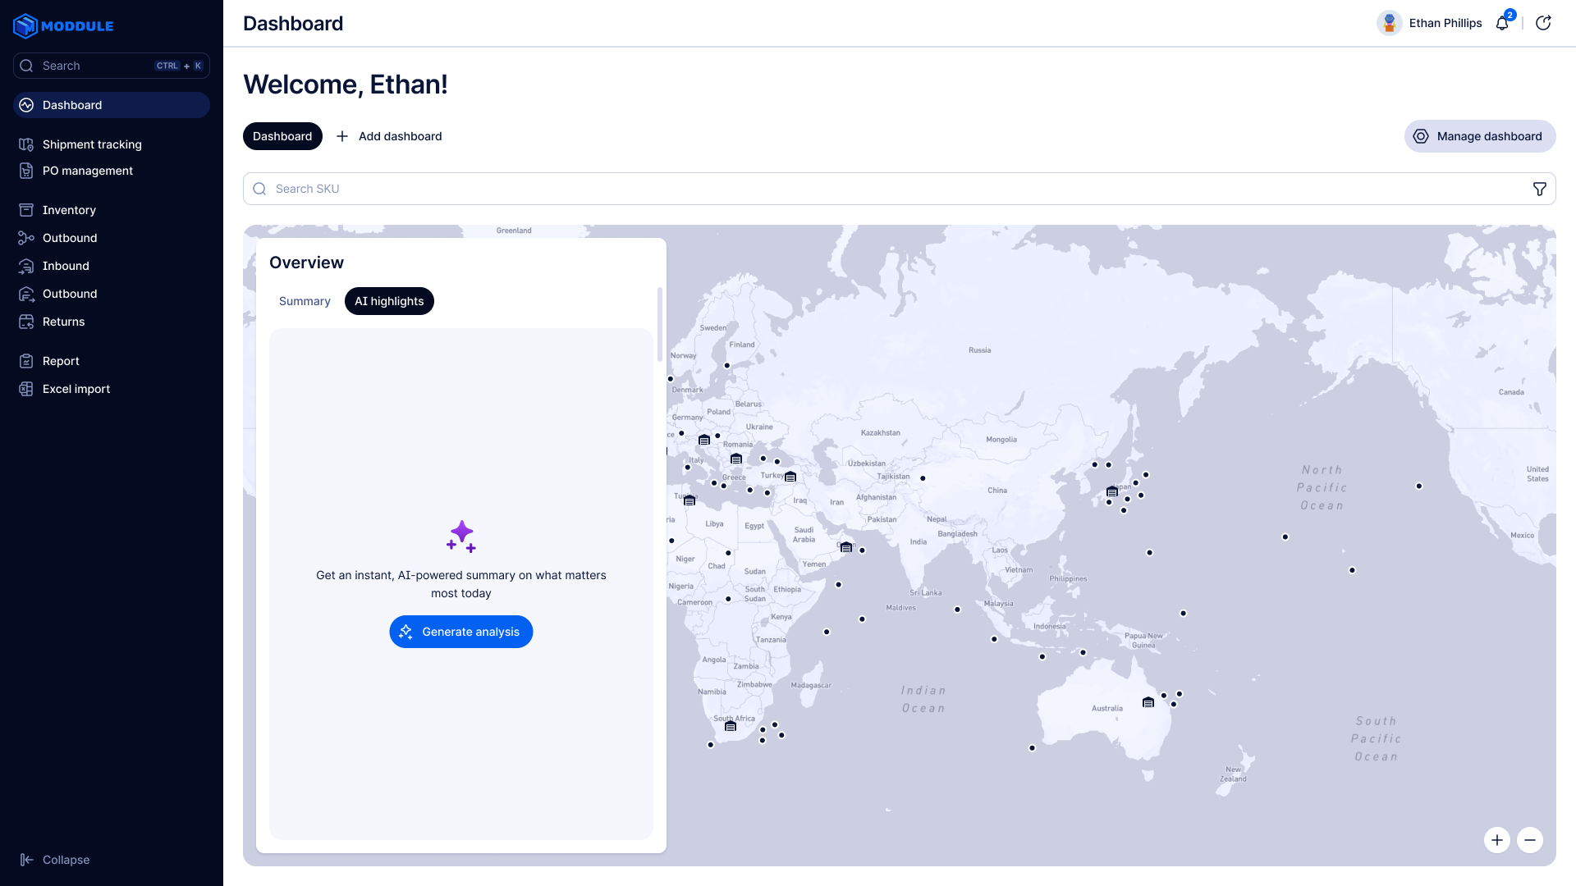The height and width of the screenshot is (886, 1576).
Task: Zoom in on the map
Action: (x=1497, y=840)
